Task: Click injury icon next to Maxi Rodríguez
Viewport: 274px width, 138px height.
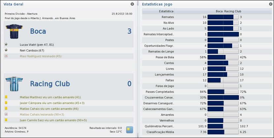Action: (x=6, y=56)
